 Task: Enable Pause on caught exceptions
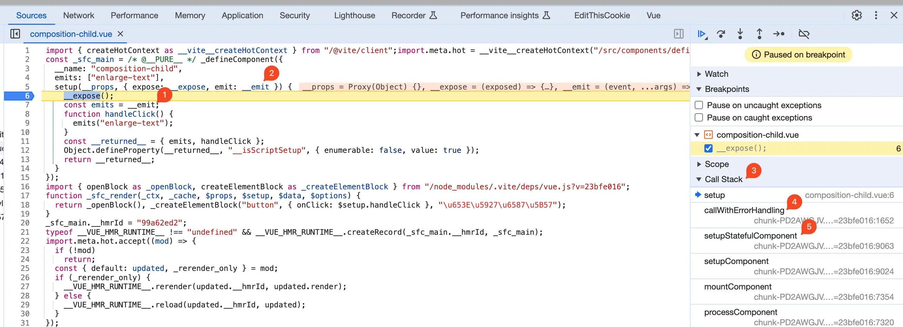pos(698,117)
